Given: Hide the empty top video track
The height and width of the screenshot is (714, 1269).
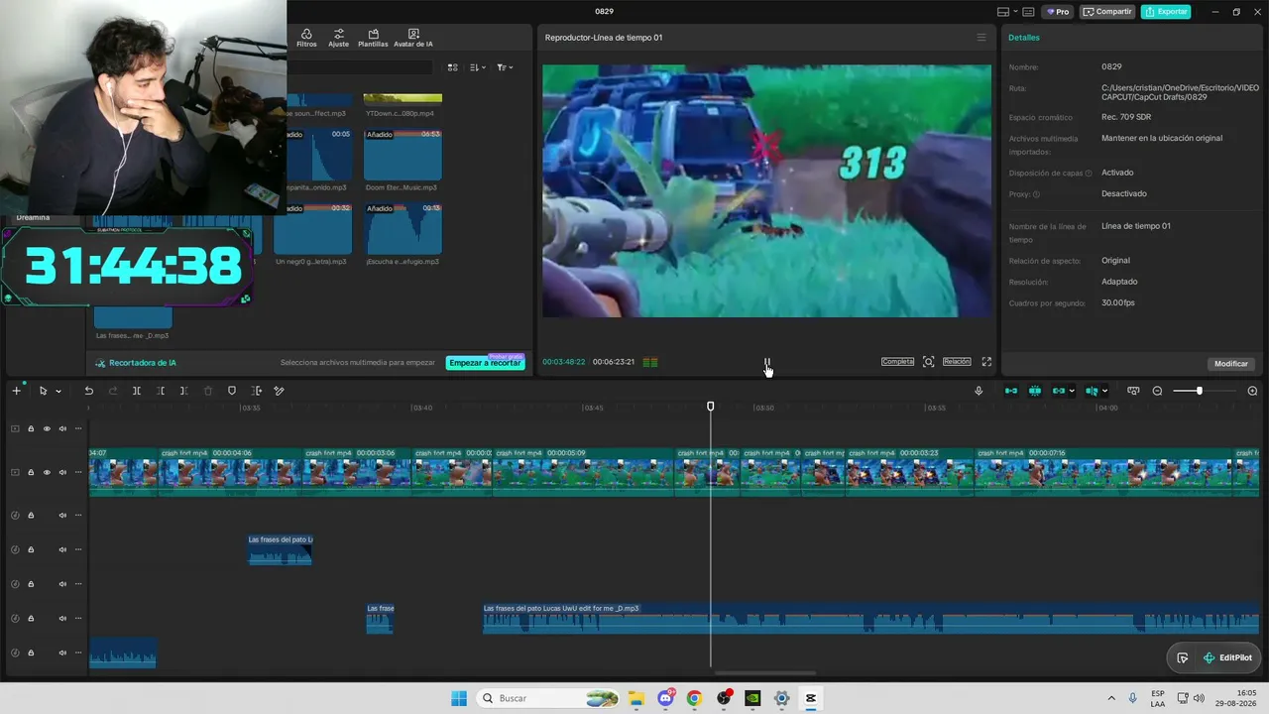Looking at the screenshot, I should coord(47,428).
